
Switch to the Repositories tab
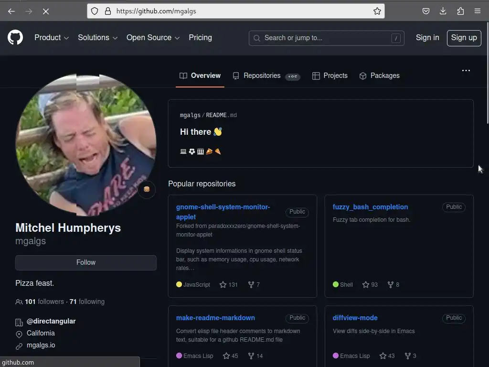(x=266, y=76)
